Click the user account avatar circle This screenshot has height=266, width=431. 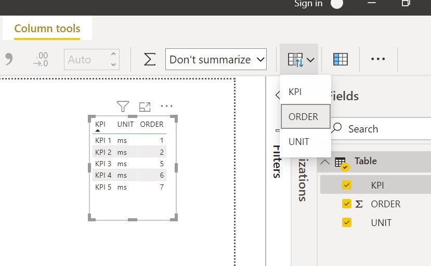337,4
